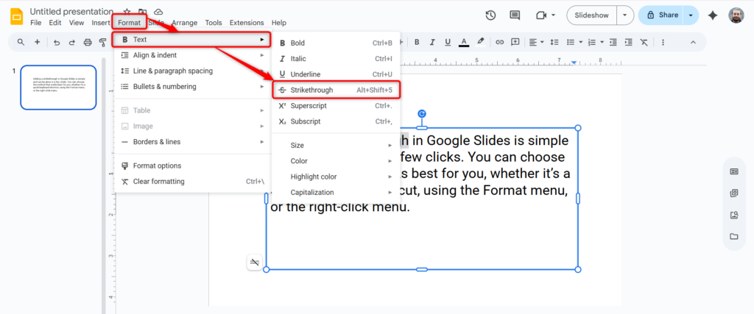
Task: Click the print icon in toolbar
Action: coord(88,42)
